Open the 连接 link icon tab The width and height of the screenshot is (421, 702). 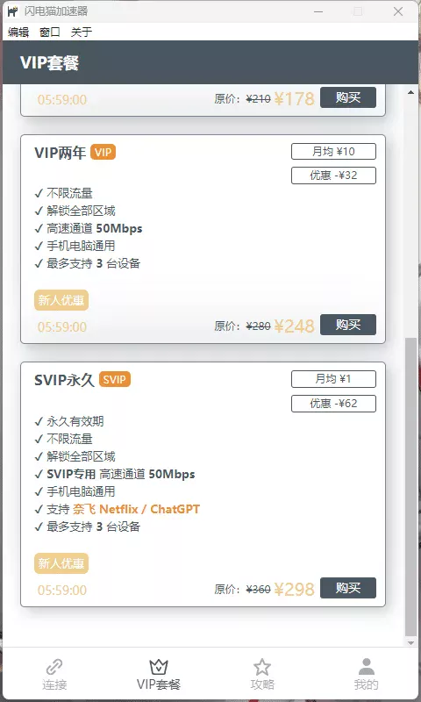(54, 667)
